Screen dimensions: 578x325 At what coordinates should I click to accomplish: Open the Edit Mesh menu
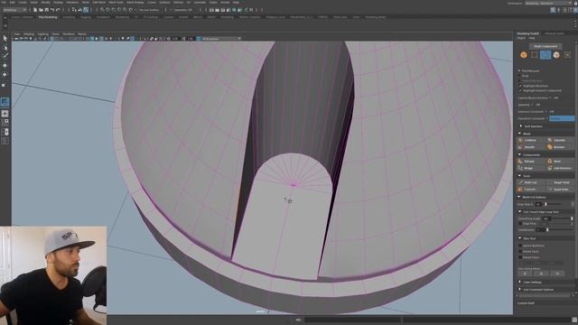99,2
